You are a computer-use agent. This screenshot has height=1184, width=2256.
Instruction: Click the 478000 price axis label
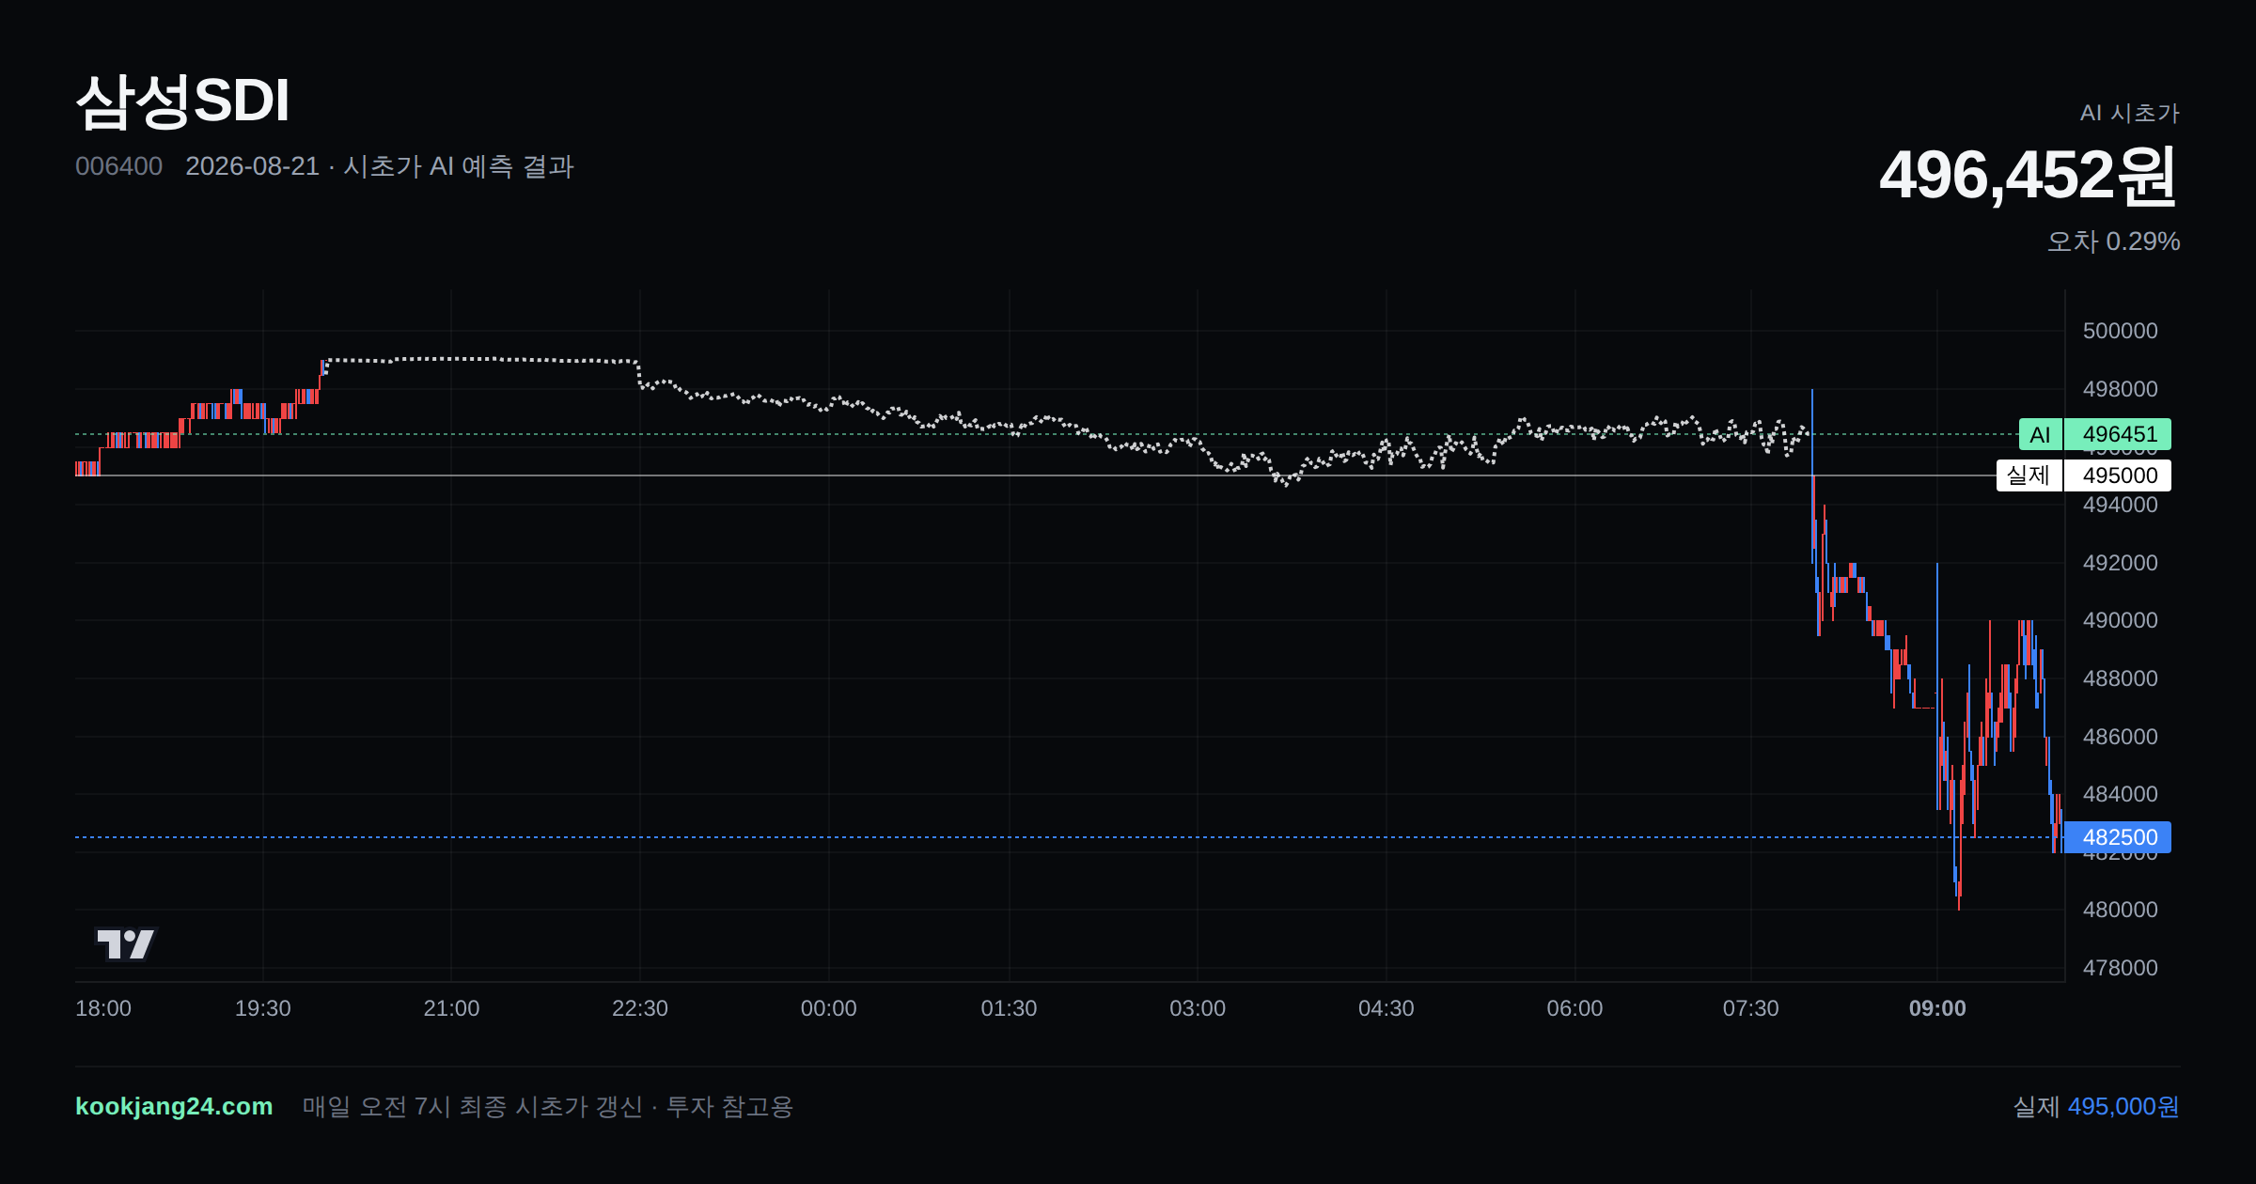pos(2121,968)
